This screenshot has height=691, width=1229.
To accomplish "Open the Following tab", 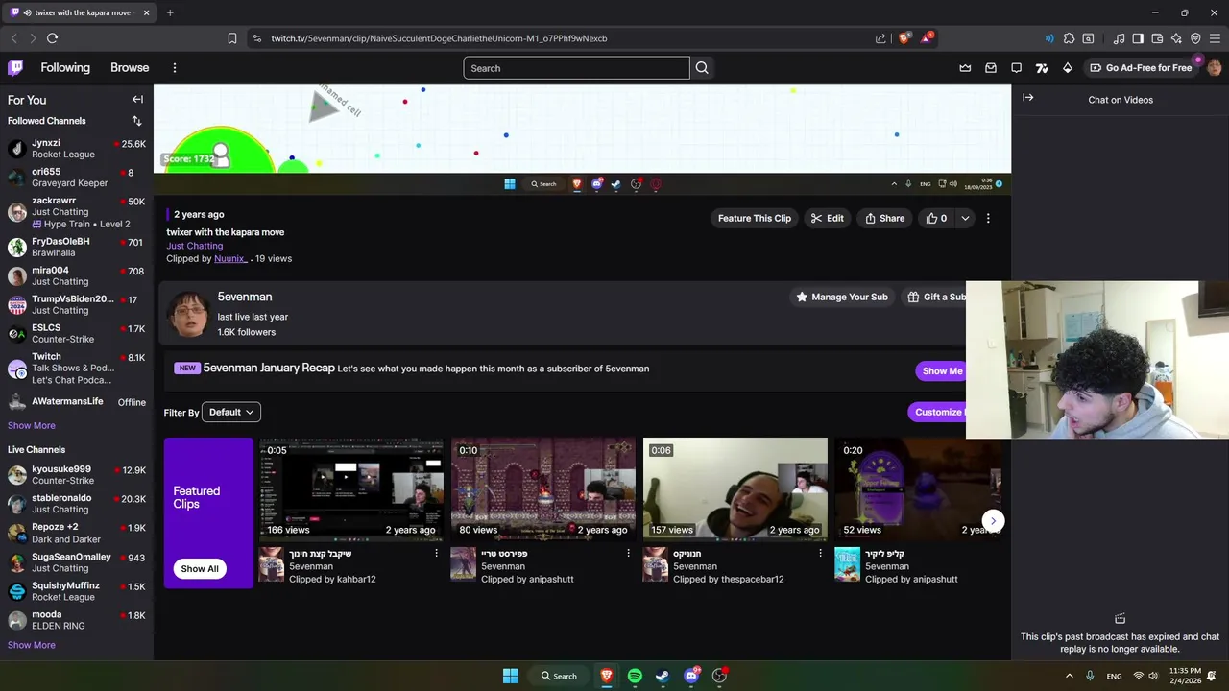I will coord(65,68).
